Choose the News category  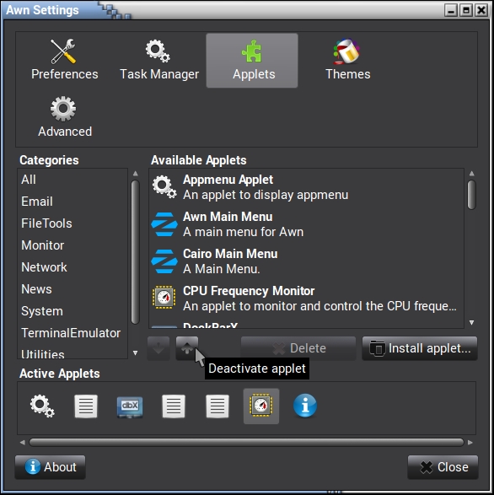[72, 289]
